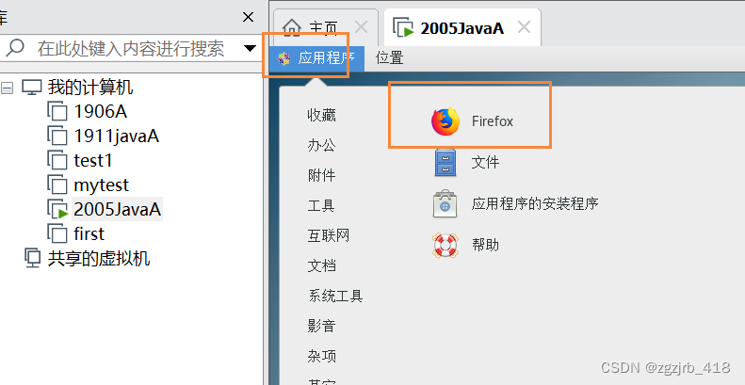This screenshot has width=745, height=385.
Task: Open the 位置 places menu
Action: pos(390,58)
